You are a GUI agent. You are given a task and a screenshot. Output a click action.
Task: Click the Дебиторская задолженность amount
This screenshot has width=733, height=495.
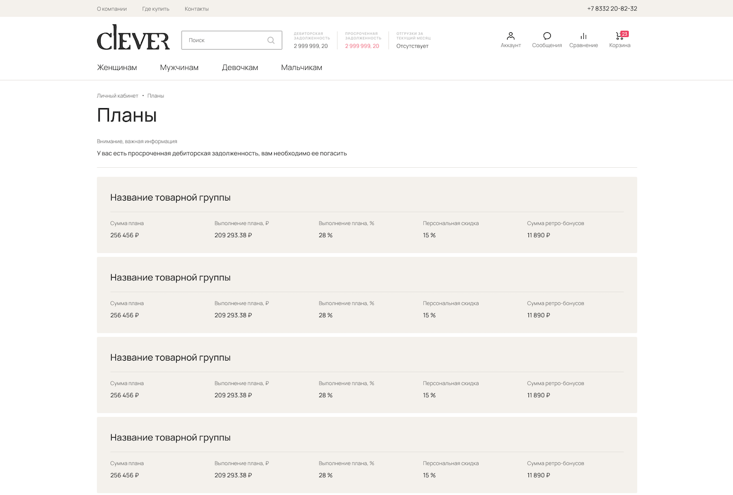311,46
